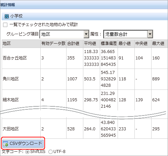Select the 角川地区 row

[x=85, y=79]
